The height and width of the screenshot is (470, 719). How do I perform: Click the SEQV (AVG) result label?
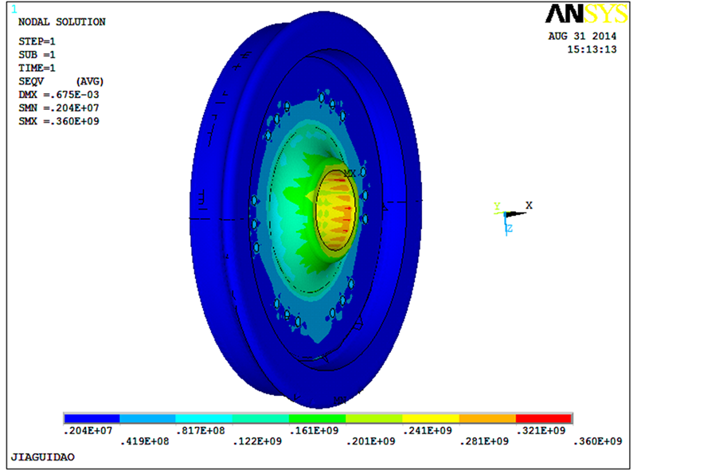click(61, 81)
